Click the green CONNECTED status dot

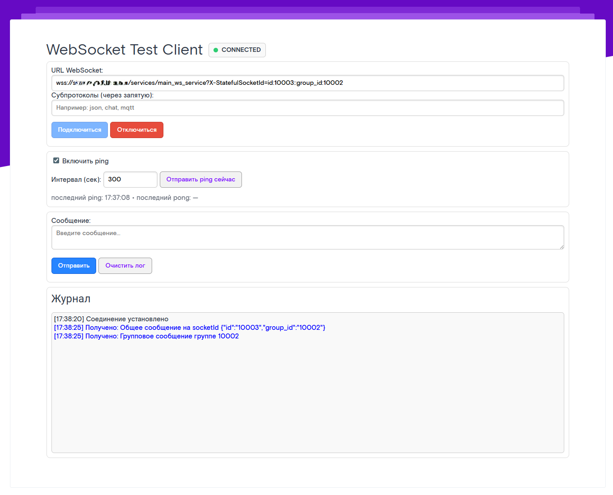[x=216, y=50]
